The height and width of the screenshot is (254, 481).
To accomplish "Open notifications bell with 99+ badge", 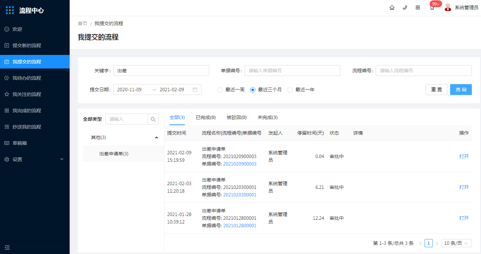I will pyautogui.click(x=432, y=7).
